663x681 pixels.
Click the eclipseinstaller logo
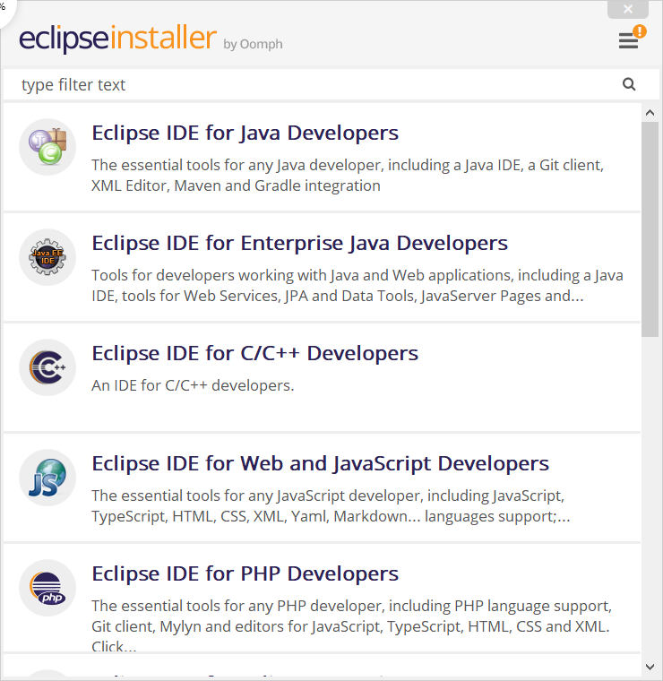click(117, 39)
